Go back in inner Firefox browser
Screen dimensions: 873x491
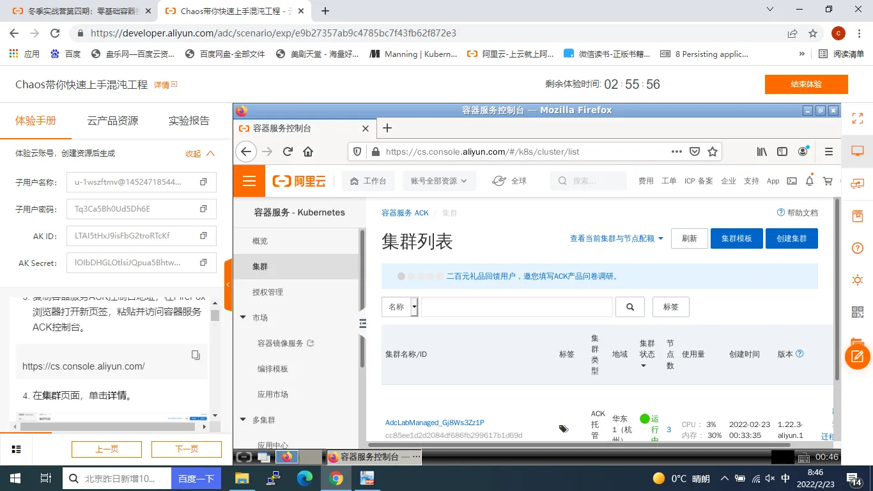[246, 152]
